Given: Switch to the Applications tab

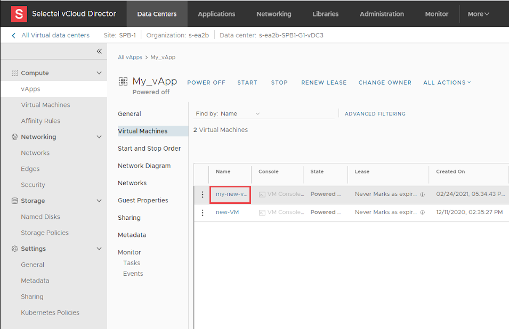Looking at the screenshot, I should pyautogui.click(x=216, y=14).
